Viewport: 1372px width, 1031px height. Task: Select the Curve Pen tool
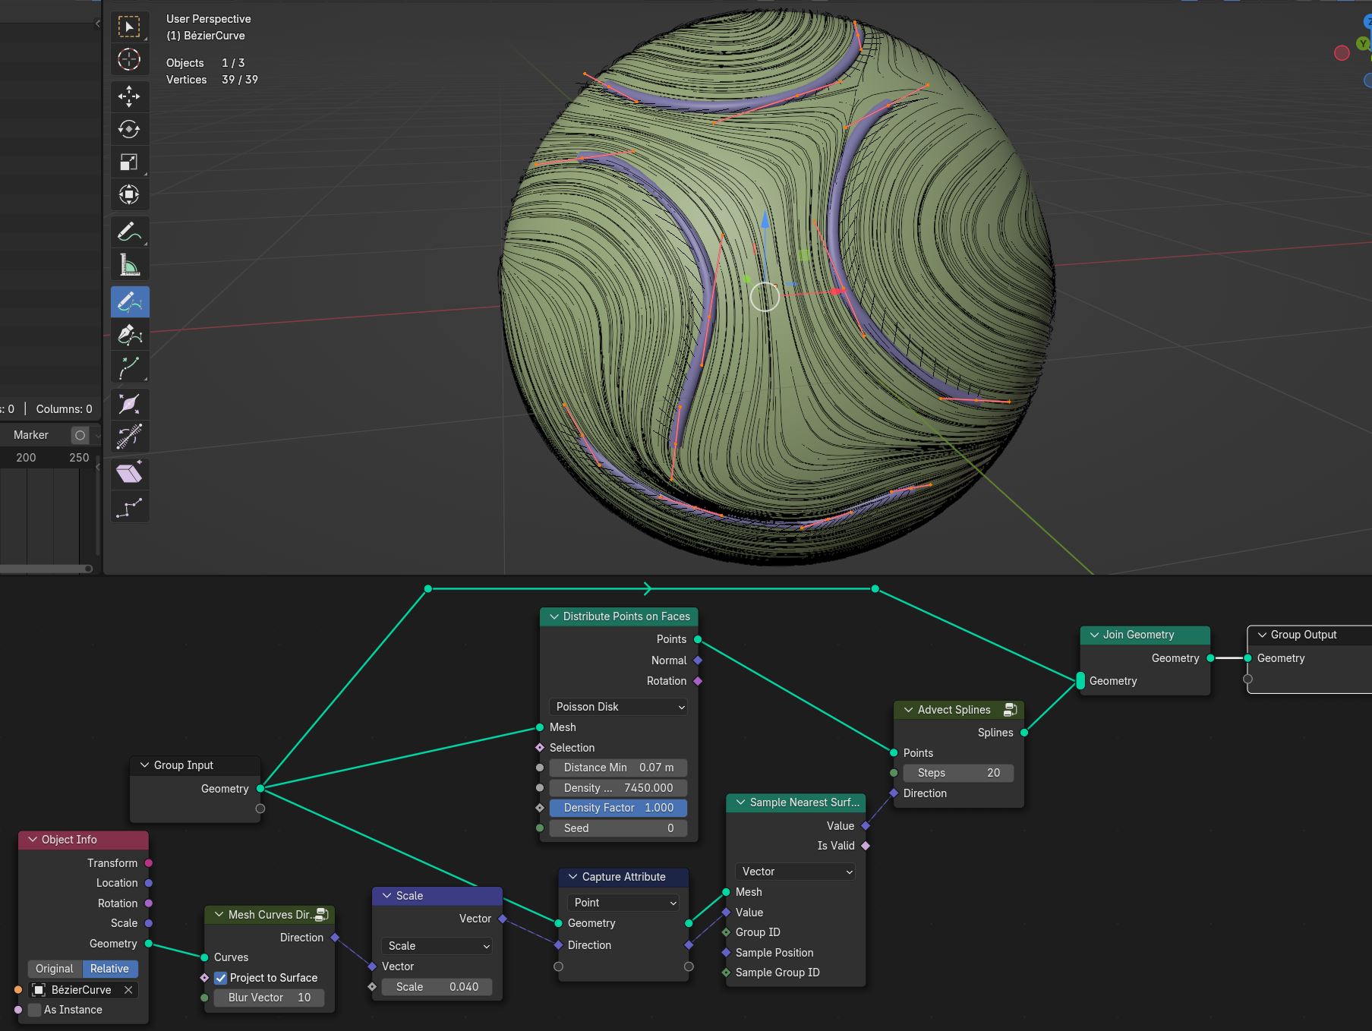click(129, 335)
